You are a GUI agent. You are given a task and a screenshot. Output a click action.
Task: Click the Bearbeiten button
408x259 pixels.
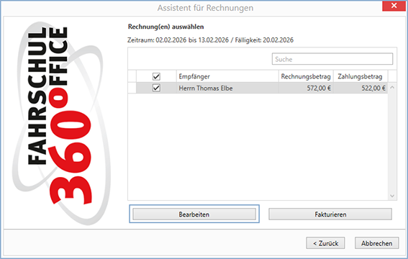coord(194,214)
